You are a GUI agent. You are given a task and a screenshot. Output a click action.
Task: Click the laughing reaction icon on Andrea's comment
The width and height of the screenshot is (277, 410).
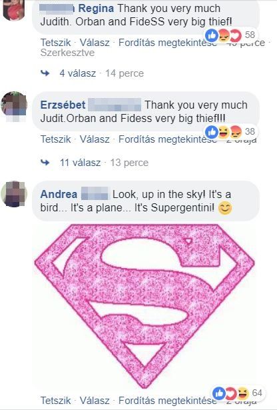click(x=243, y=393)
